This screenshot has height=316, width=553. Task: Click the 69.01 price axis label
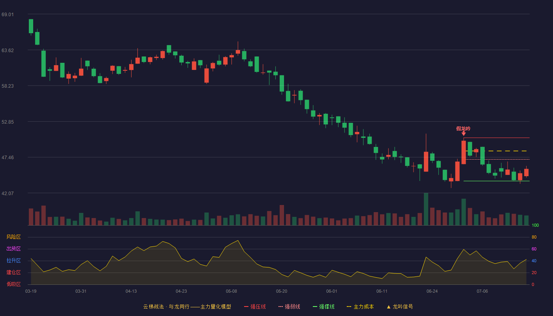pyautogui.click(x=8, y=14)
